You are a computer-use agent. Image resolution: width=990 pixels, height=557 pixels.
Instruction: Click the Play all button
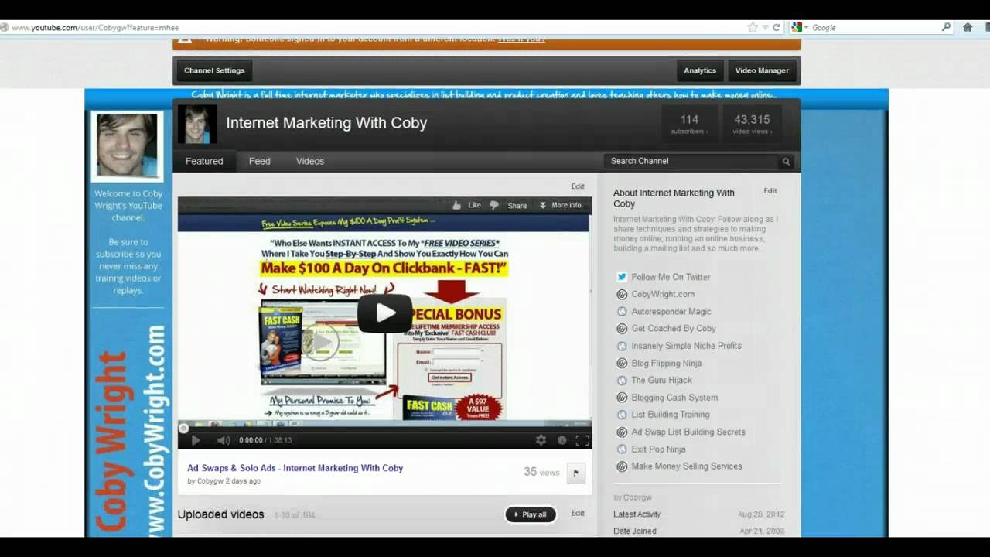(531, 514)
